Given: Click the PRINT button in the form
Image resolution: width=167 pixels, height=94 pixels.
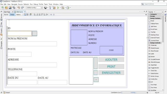Looking at the screenshot, I should [111, 67].
